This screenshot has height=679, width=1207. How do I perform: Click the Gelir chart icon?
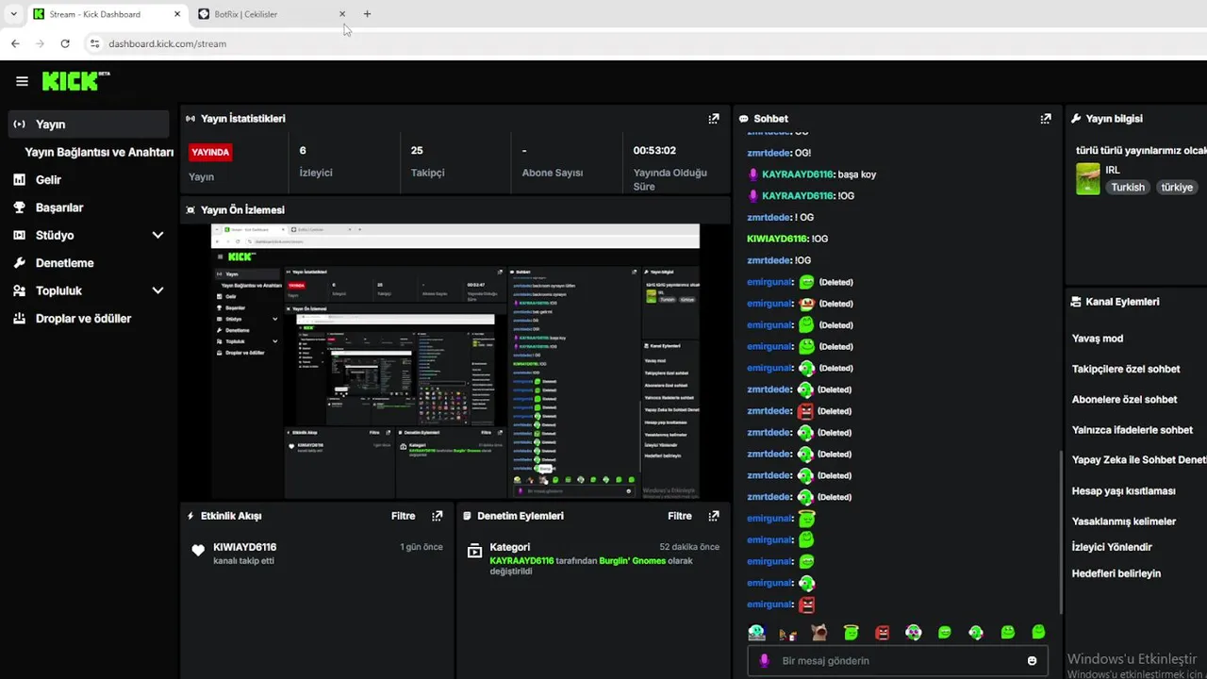coord(19,179)
